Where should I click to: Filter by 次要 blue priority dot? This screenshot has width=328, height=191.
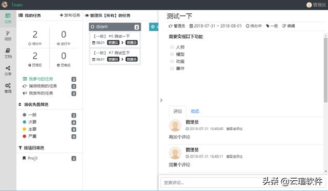coord(24,122)
